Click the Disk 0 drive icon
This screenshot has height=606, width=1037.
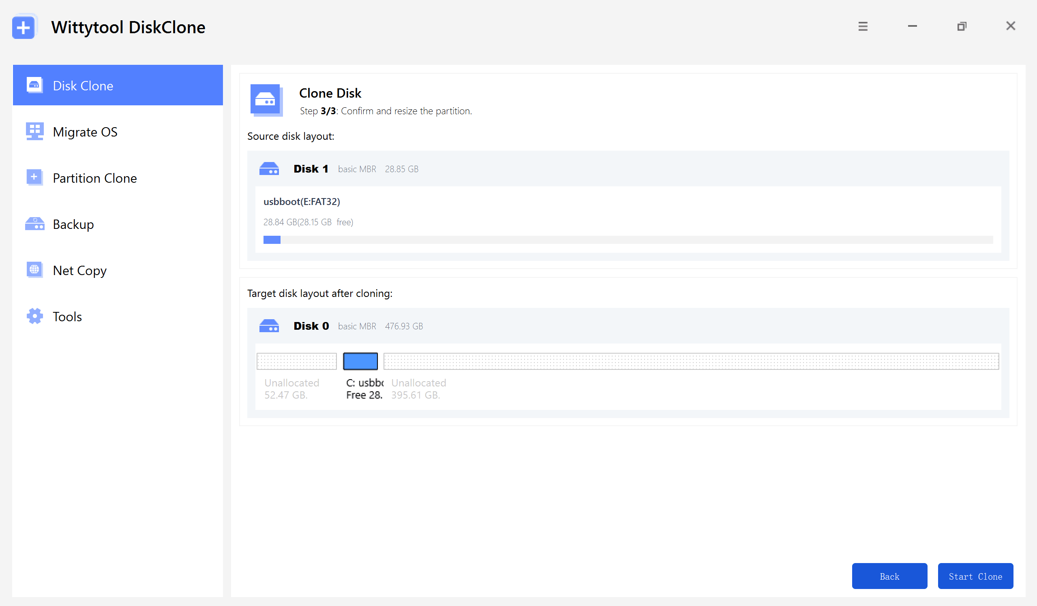[269, 326]
